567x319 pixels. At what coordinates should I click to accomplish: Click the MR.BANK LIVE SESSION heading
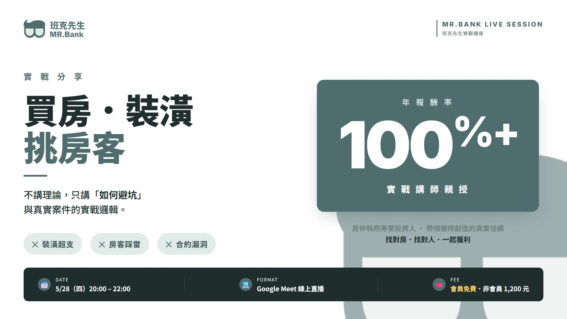pos(492,24)
